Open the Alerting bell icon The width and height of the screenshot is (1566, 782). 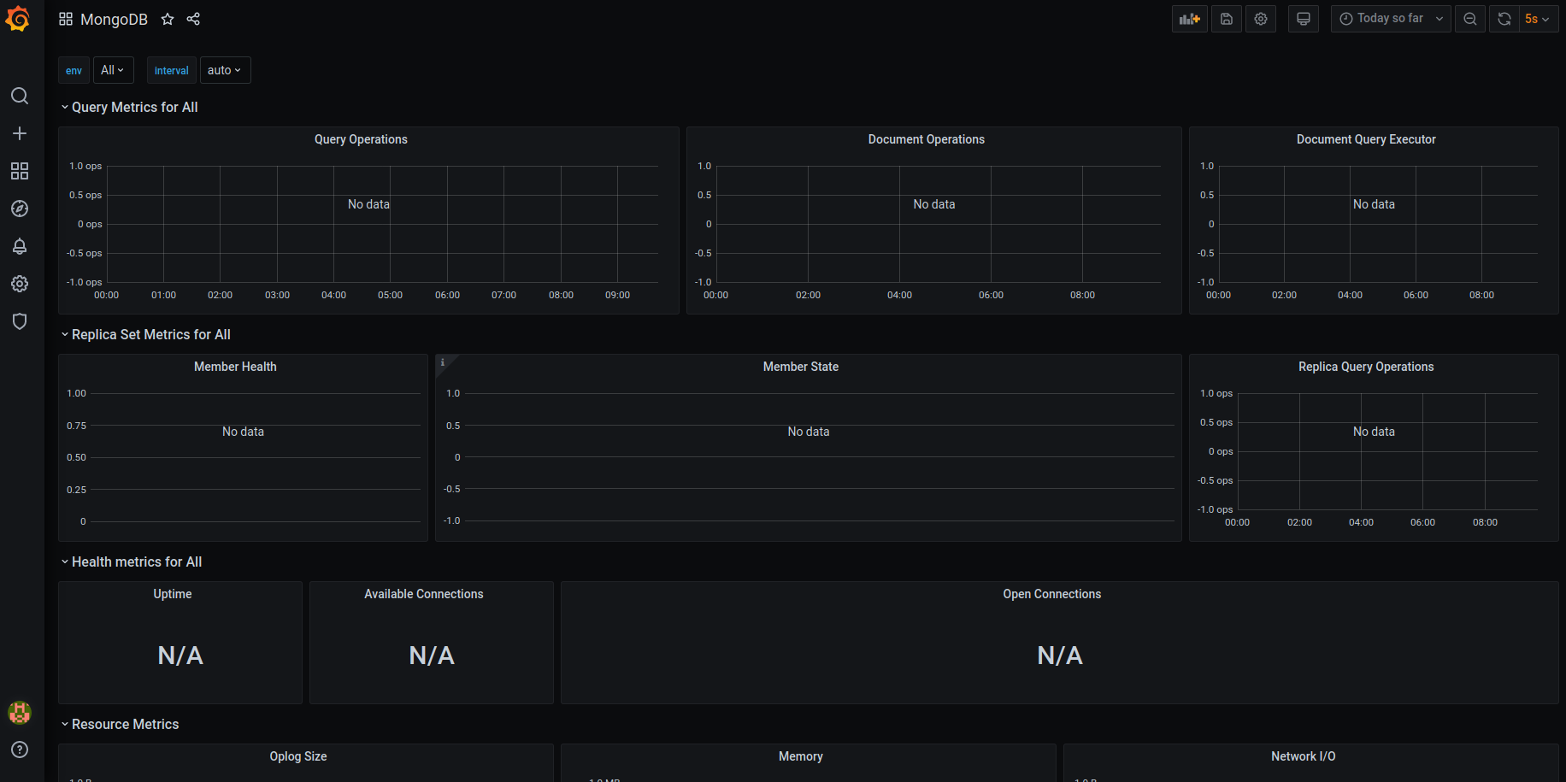20,246
